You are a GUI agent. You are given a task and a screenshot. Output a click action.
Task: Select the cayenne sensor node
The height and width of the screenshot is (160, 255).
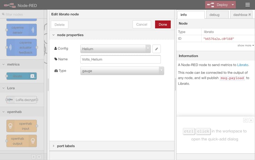pos(22,30)
